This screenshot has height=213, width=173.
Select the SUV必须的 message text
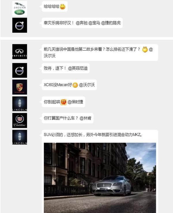[x=93, y=135]
